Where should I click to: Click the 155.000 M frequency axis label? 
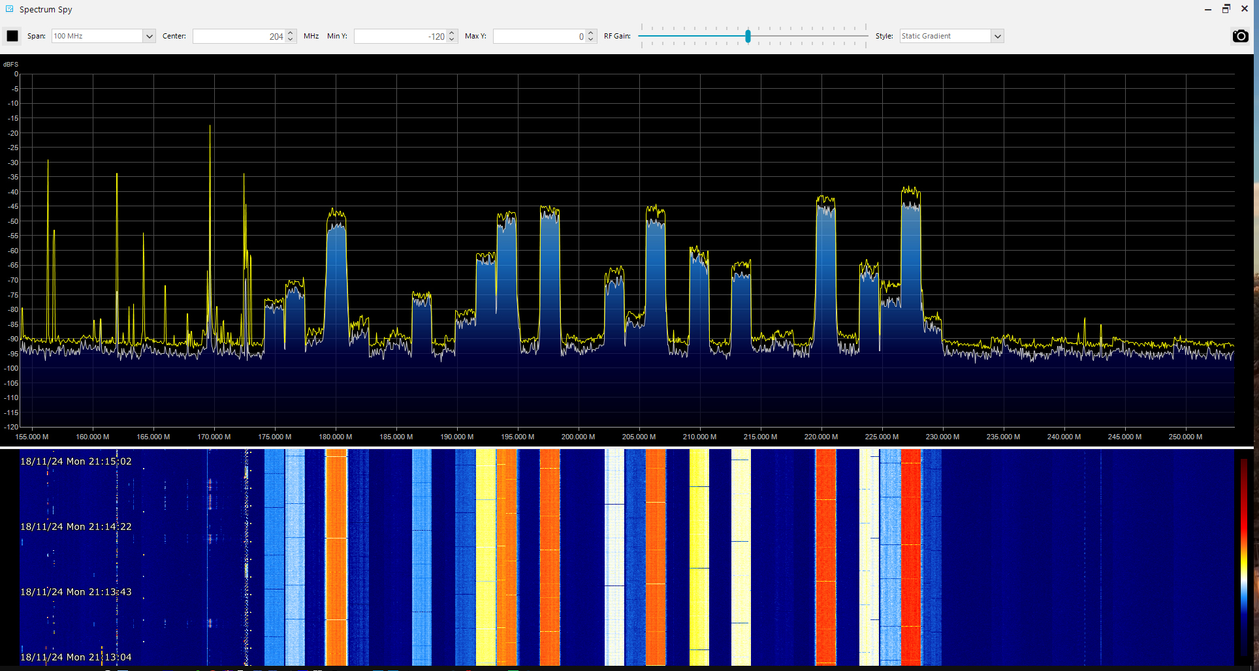tap(32, 437)
